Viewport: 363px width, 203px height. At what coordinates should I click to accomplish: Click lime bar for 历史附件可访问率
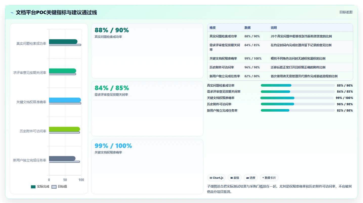coord(65,129)
